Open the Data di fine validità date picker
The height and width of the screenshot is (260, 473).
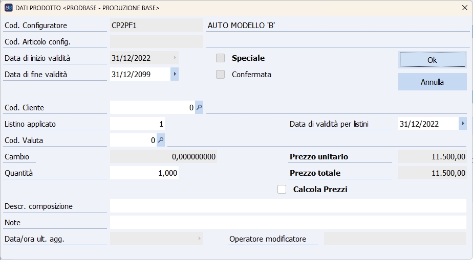[x=175, y=75]
